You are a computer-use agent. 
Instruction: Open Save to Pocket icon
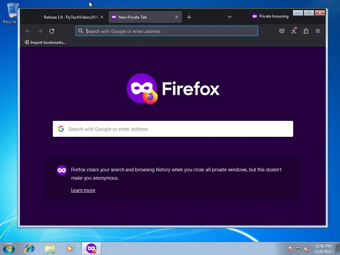click(282, 31)
